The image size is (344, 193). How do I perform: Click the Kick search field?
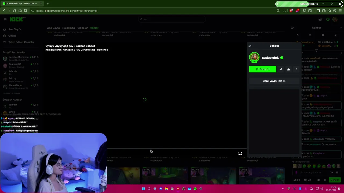click(x=172, y=19)
